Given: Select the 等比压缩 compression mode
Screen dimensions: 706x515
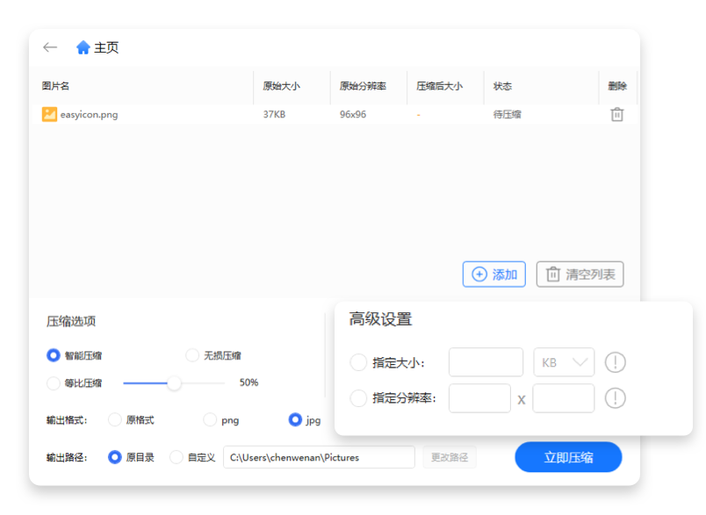Looking at the screenshot, I should [x=53, y=383].
